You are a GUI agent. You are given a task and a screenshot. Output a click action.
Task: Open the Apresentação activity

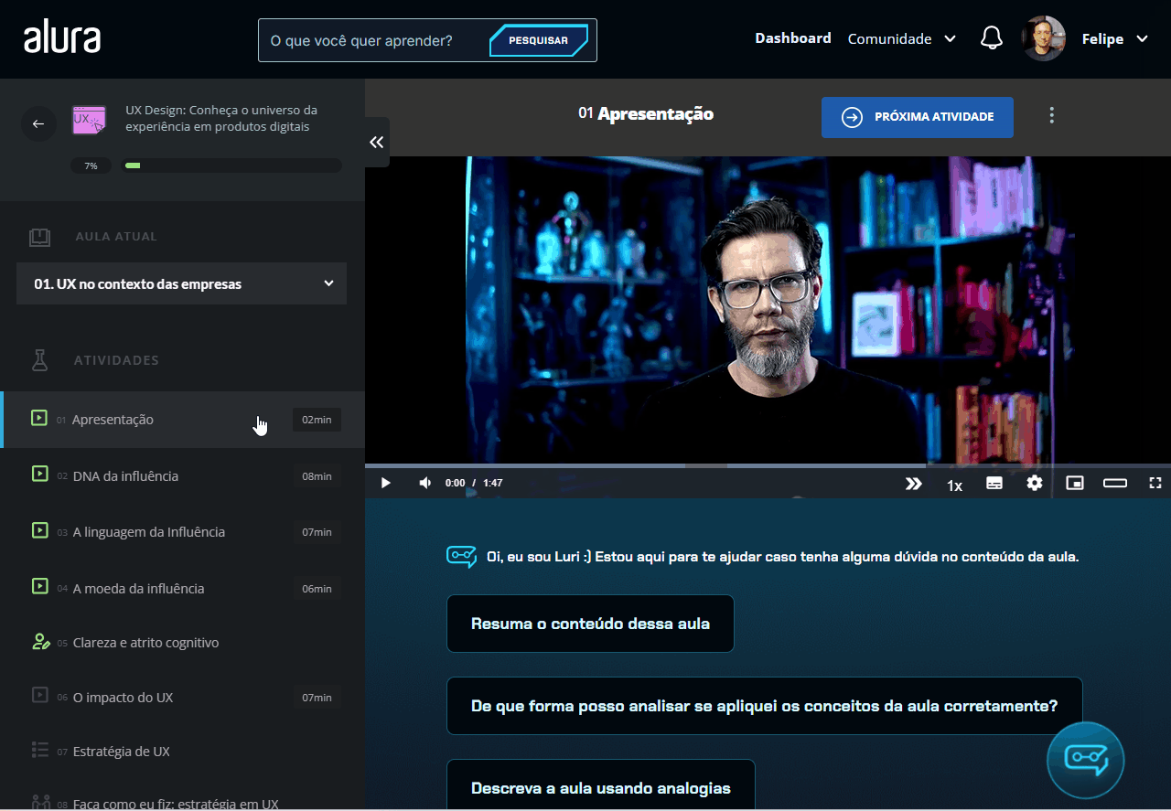pyautogui.click(x=183, y=420)
